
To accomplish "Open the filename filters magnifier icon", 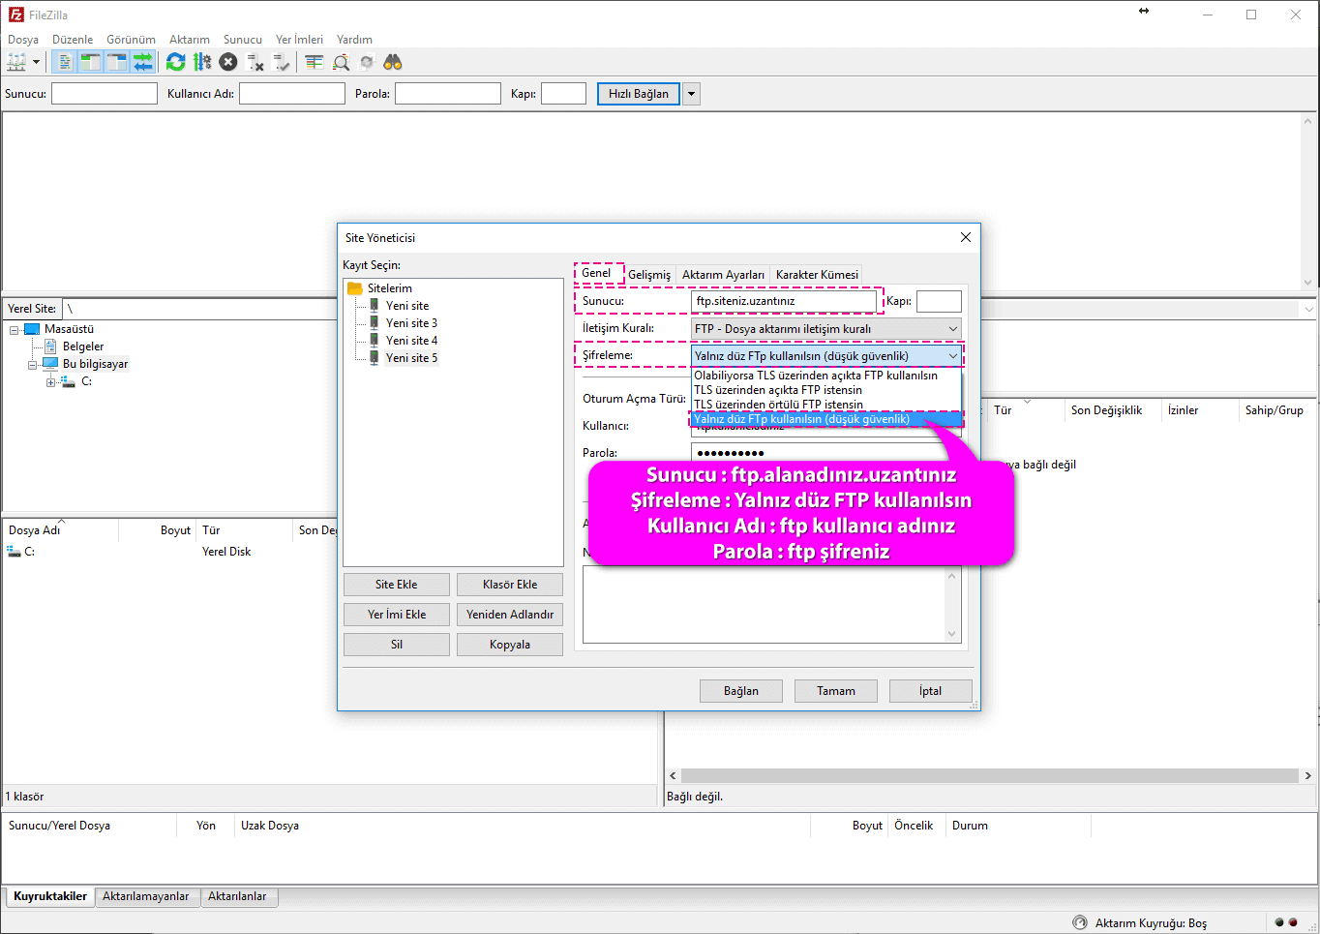I will [341, 62].
